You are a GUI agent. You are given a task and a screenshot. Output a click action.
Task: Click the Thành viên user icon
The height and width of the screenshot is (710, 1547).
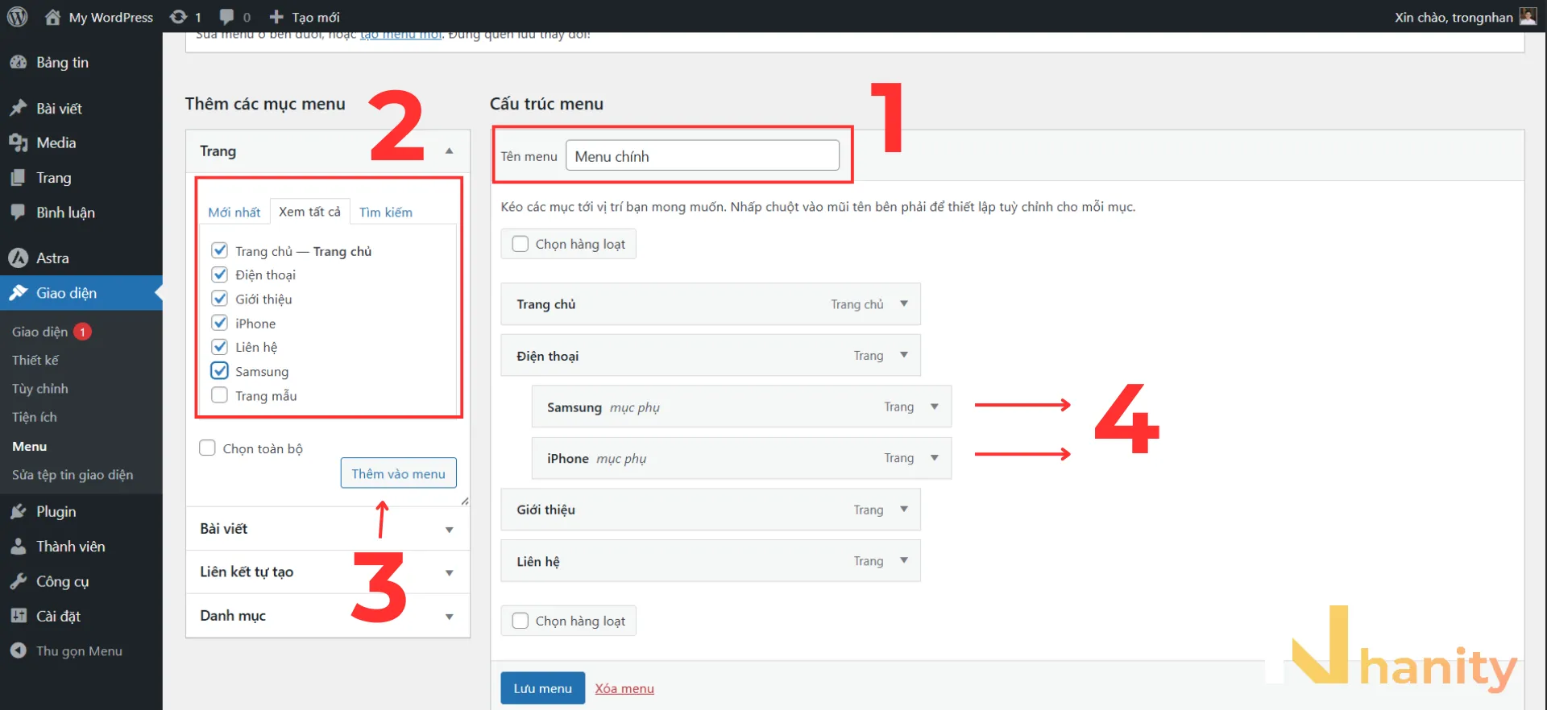(19, 547)
